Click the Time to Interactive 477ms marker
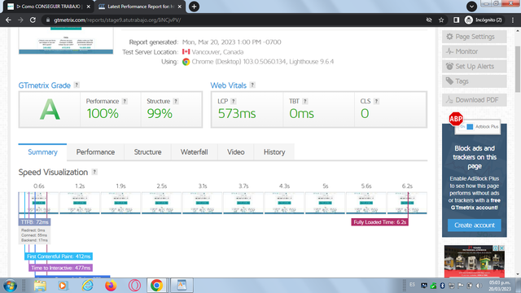Image resolution: width=521 pixels, height=293 pixels. [x=60, y=268]
